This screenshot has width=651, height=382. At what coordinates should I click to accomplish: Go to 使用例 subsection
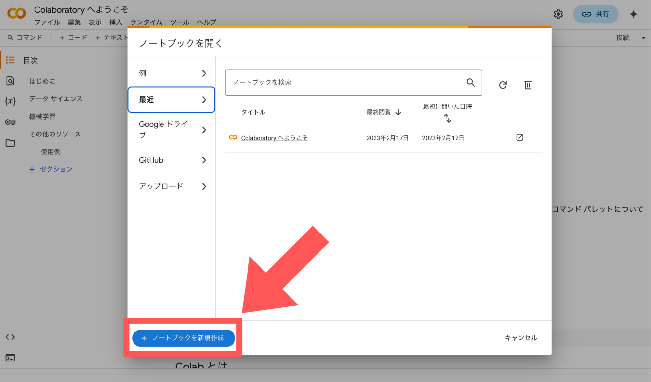(50, 152)
